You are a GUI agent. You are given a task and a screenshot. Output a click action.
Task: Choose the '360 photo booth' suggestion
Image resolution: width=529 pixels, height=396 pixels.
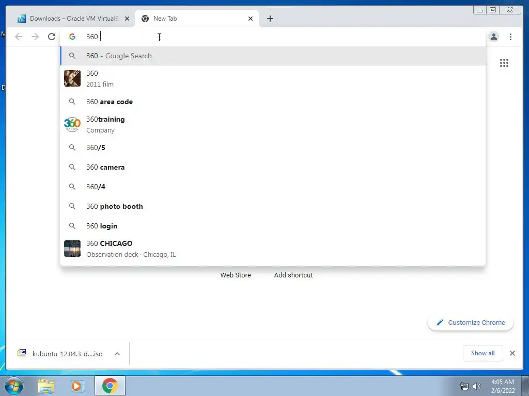(273, 206)
